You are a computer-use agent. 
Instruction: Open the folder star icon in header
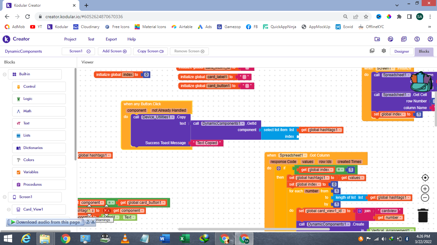[377, 39]
